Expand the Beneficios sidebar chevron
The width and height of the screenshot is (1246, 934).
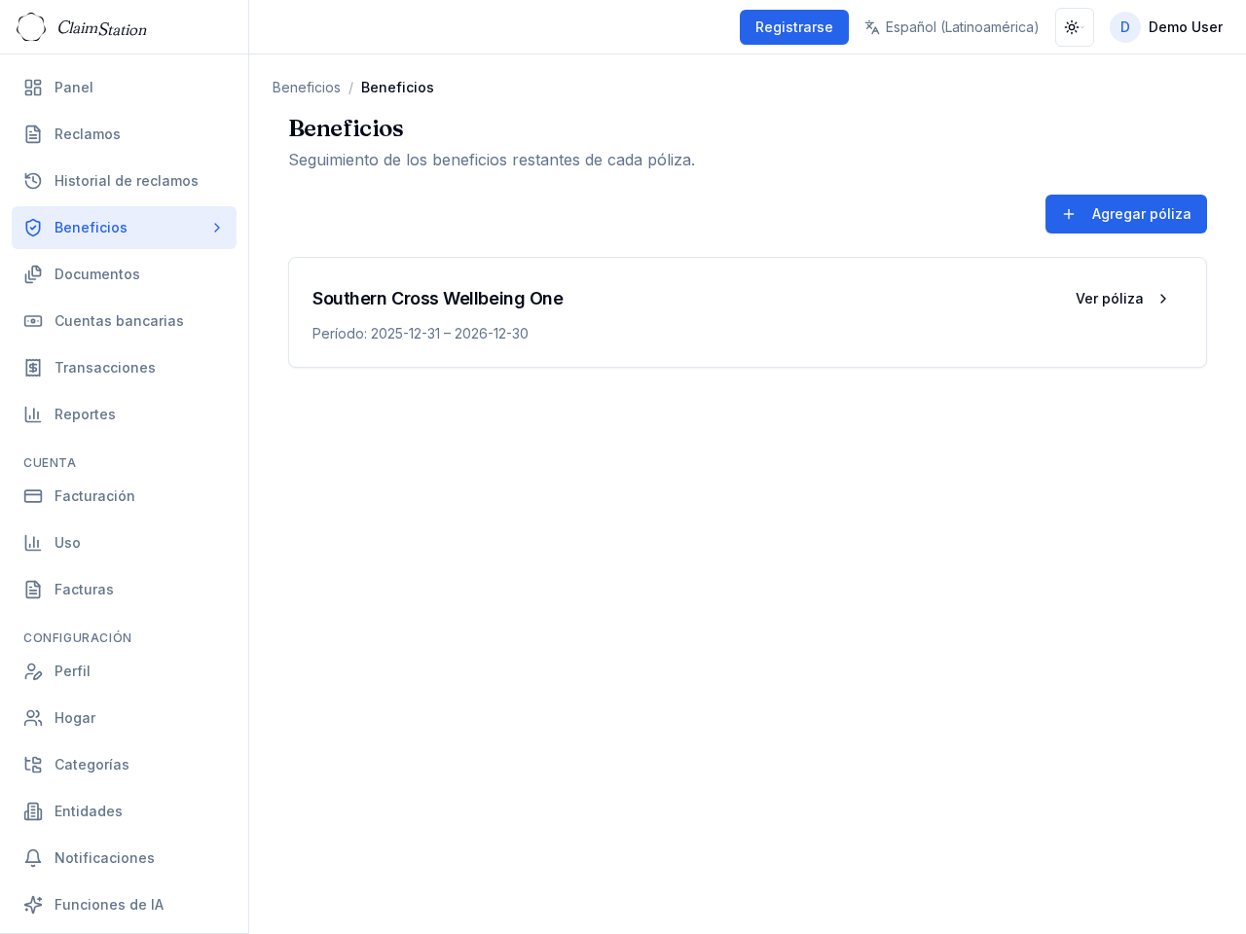pos(217,228)
